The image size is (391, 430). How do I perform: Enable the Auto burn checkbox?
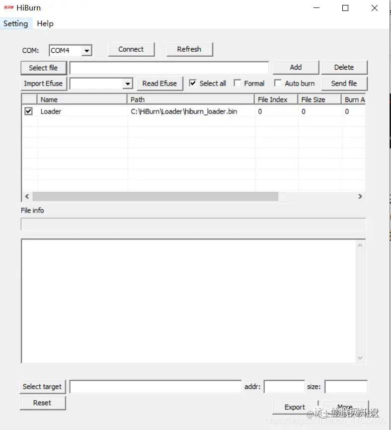click(278, 83)
